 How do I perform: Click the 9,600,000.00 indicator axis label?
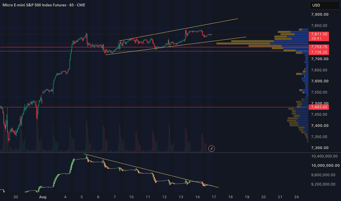point(323,175)
